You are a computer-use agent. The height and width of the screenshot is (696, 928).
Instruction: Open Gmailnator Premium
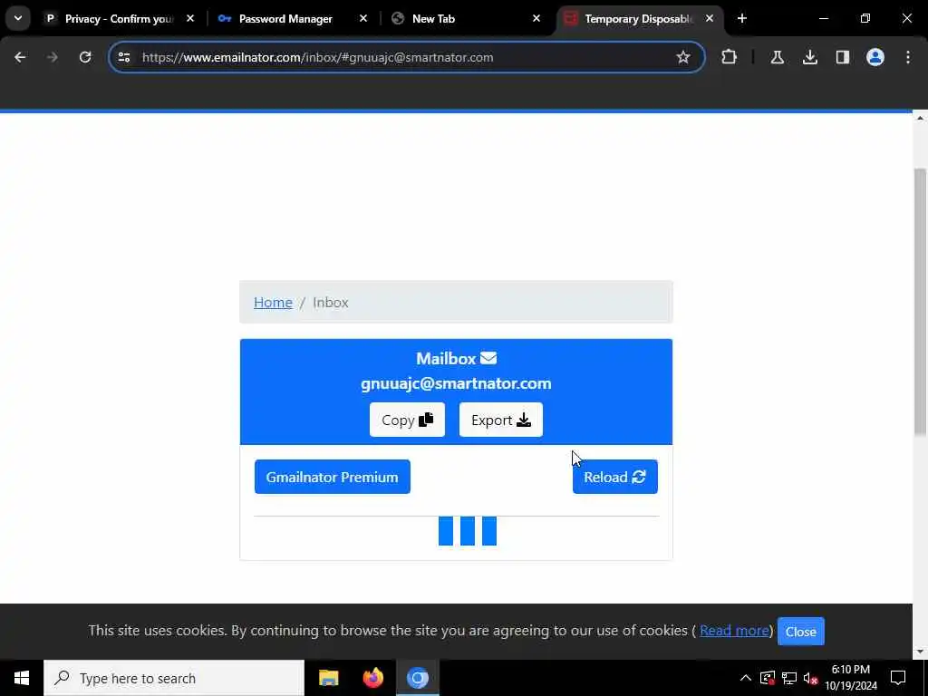pyautogui.click(x=332, y=477)
